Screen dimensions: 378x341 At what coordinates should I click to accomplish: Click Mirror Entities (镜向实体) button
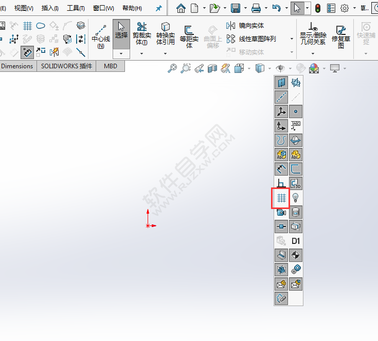245,26
